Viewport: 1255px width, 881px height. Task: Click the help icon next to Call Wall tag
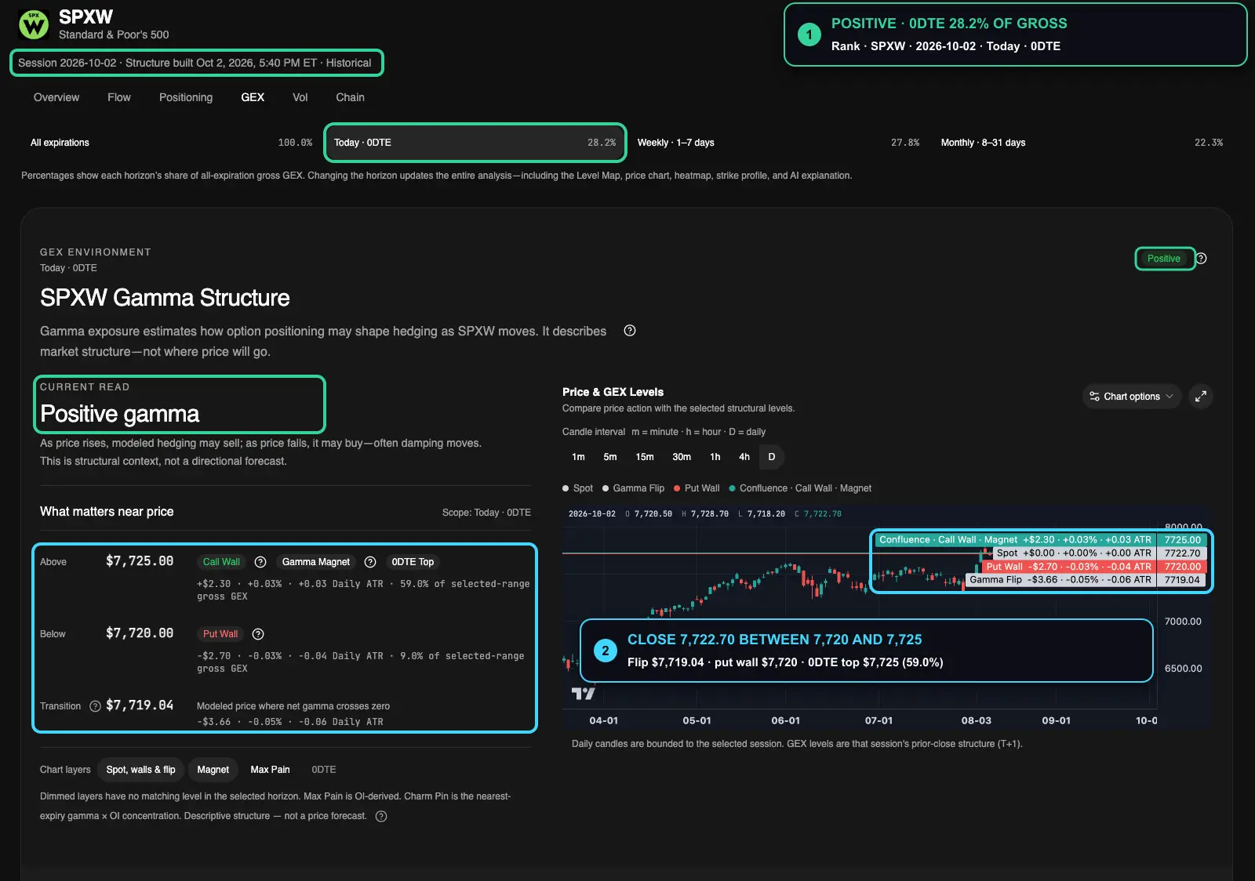tap(260, 562)
